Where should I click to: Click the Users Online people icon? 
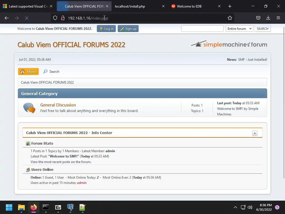click(28, 170)
